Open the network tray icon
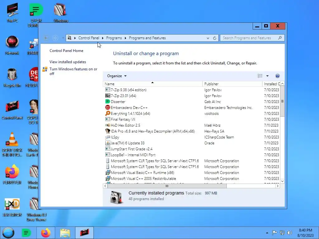 282,233
